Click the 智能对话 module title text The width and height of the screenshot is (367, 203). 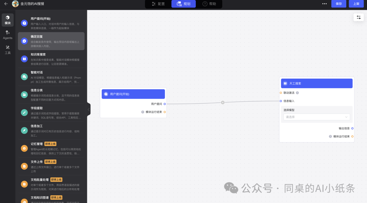point(37,72)
